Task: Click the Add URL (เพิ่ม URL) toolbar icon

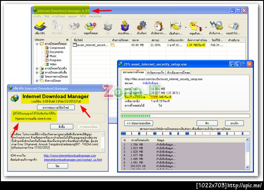Action: click(x=40, y=26)
